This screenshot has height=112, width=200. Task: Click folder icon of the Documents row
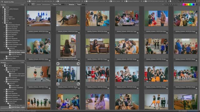5,17
